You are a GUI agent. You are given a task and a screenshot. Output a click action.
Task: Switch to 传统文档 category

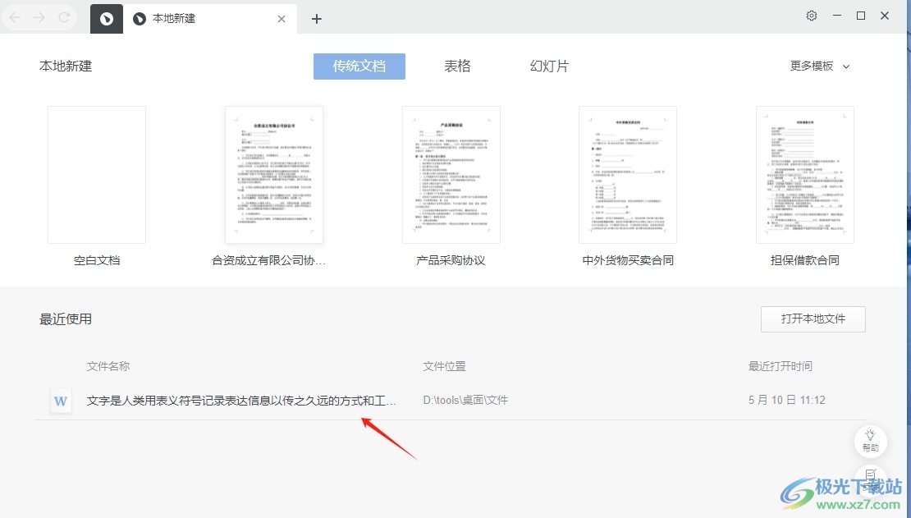coord(359,66)
